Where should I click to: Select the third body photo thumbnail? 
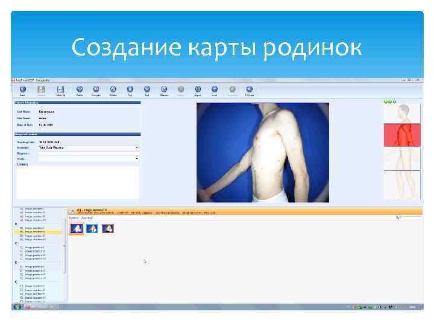tap(108, 229)
